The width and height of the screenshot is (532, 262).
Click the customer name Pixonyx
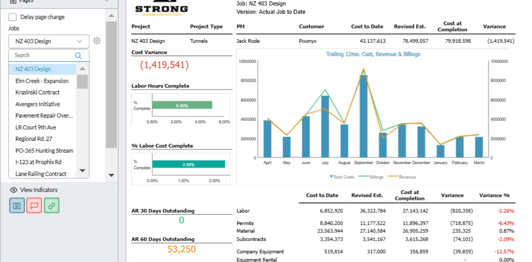(308, 41)
